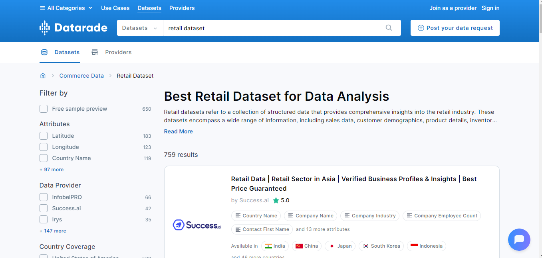The width and height of the screenshot is (542, 258).
Task: Click the Post your data request button
Action: (455, 28)
